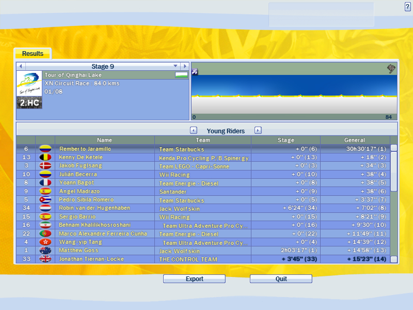Click the Quit button
The height and width of the screenshot is (310, 413).
(x=281, y=279)
